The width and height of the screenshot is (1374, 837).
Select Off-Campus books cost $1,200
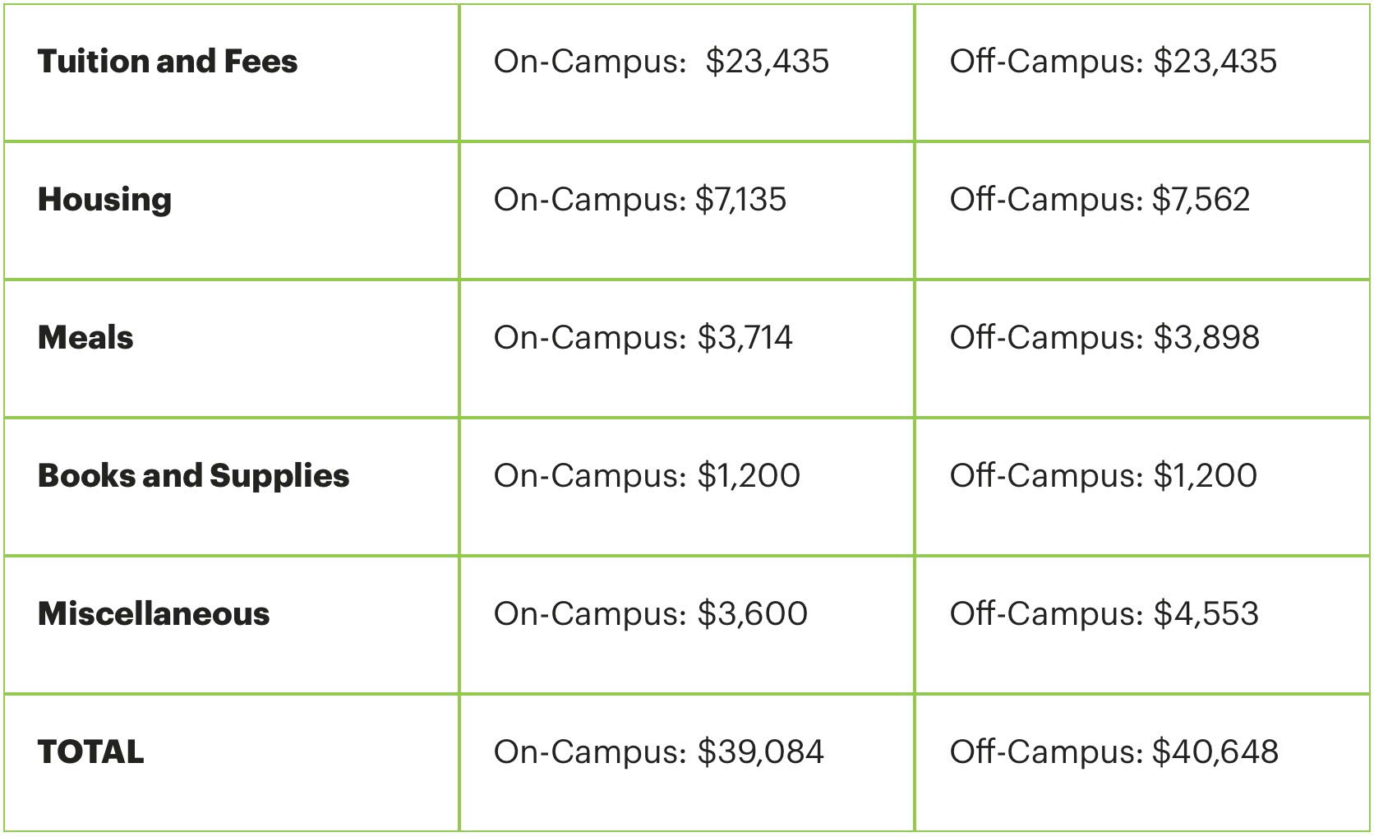point(1104,476)
